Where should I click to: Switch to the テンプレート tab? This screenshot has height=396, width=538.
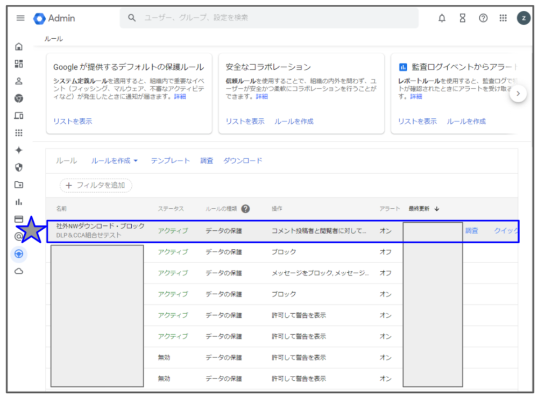tap(171, 160)
